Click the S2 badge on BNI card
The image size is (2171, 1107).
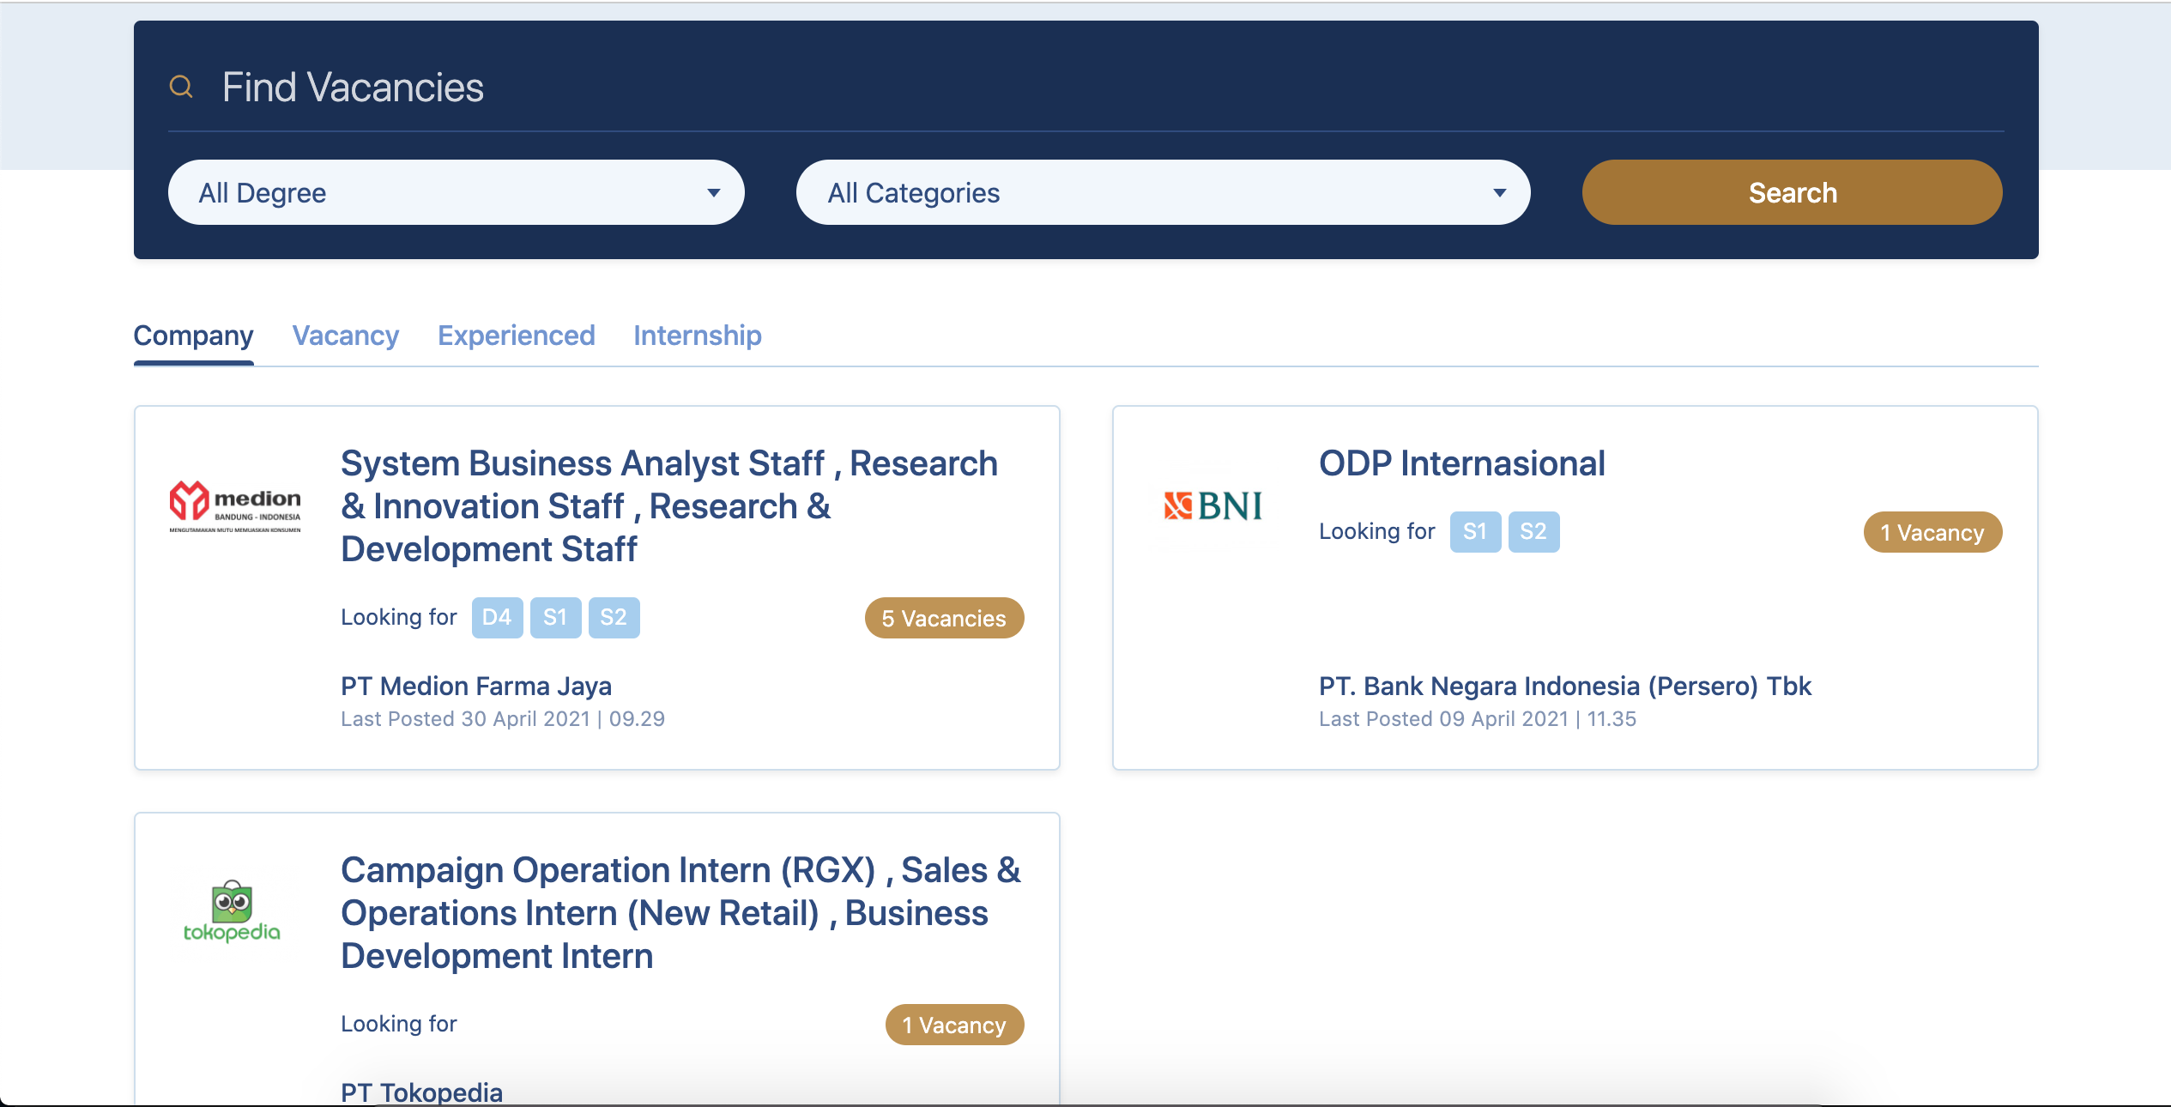[1533, 532]
